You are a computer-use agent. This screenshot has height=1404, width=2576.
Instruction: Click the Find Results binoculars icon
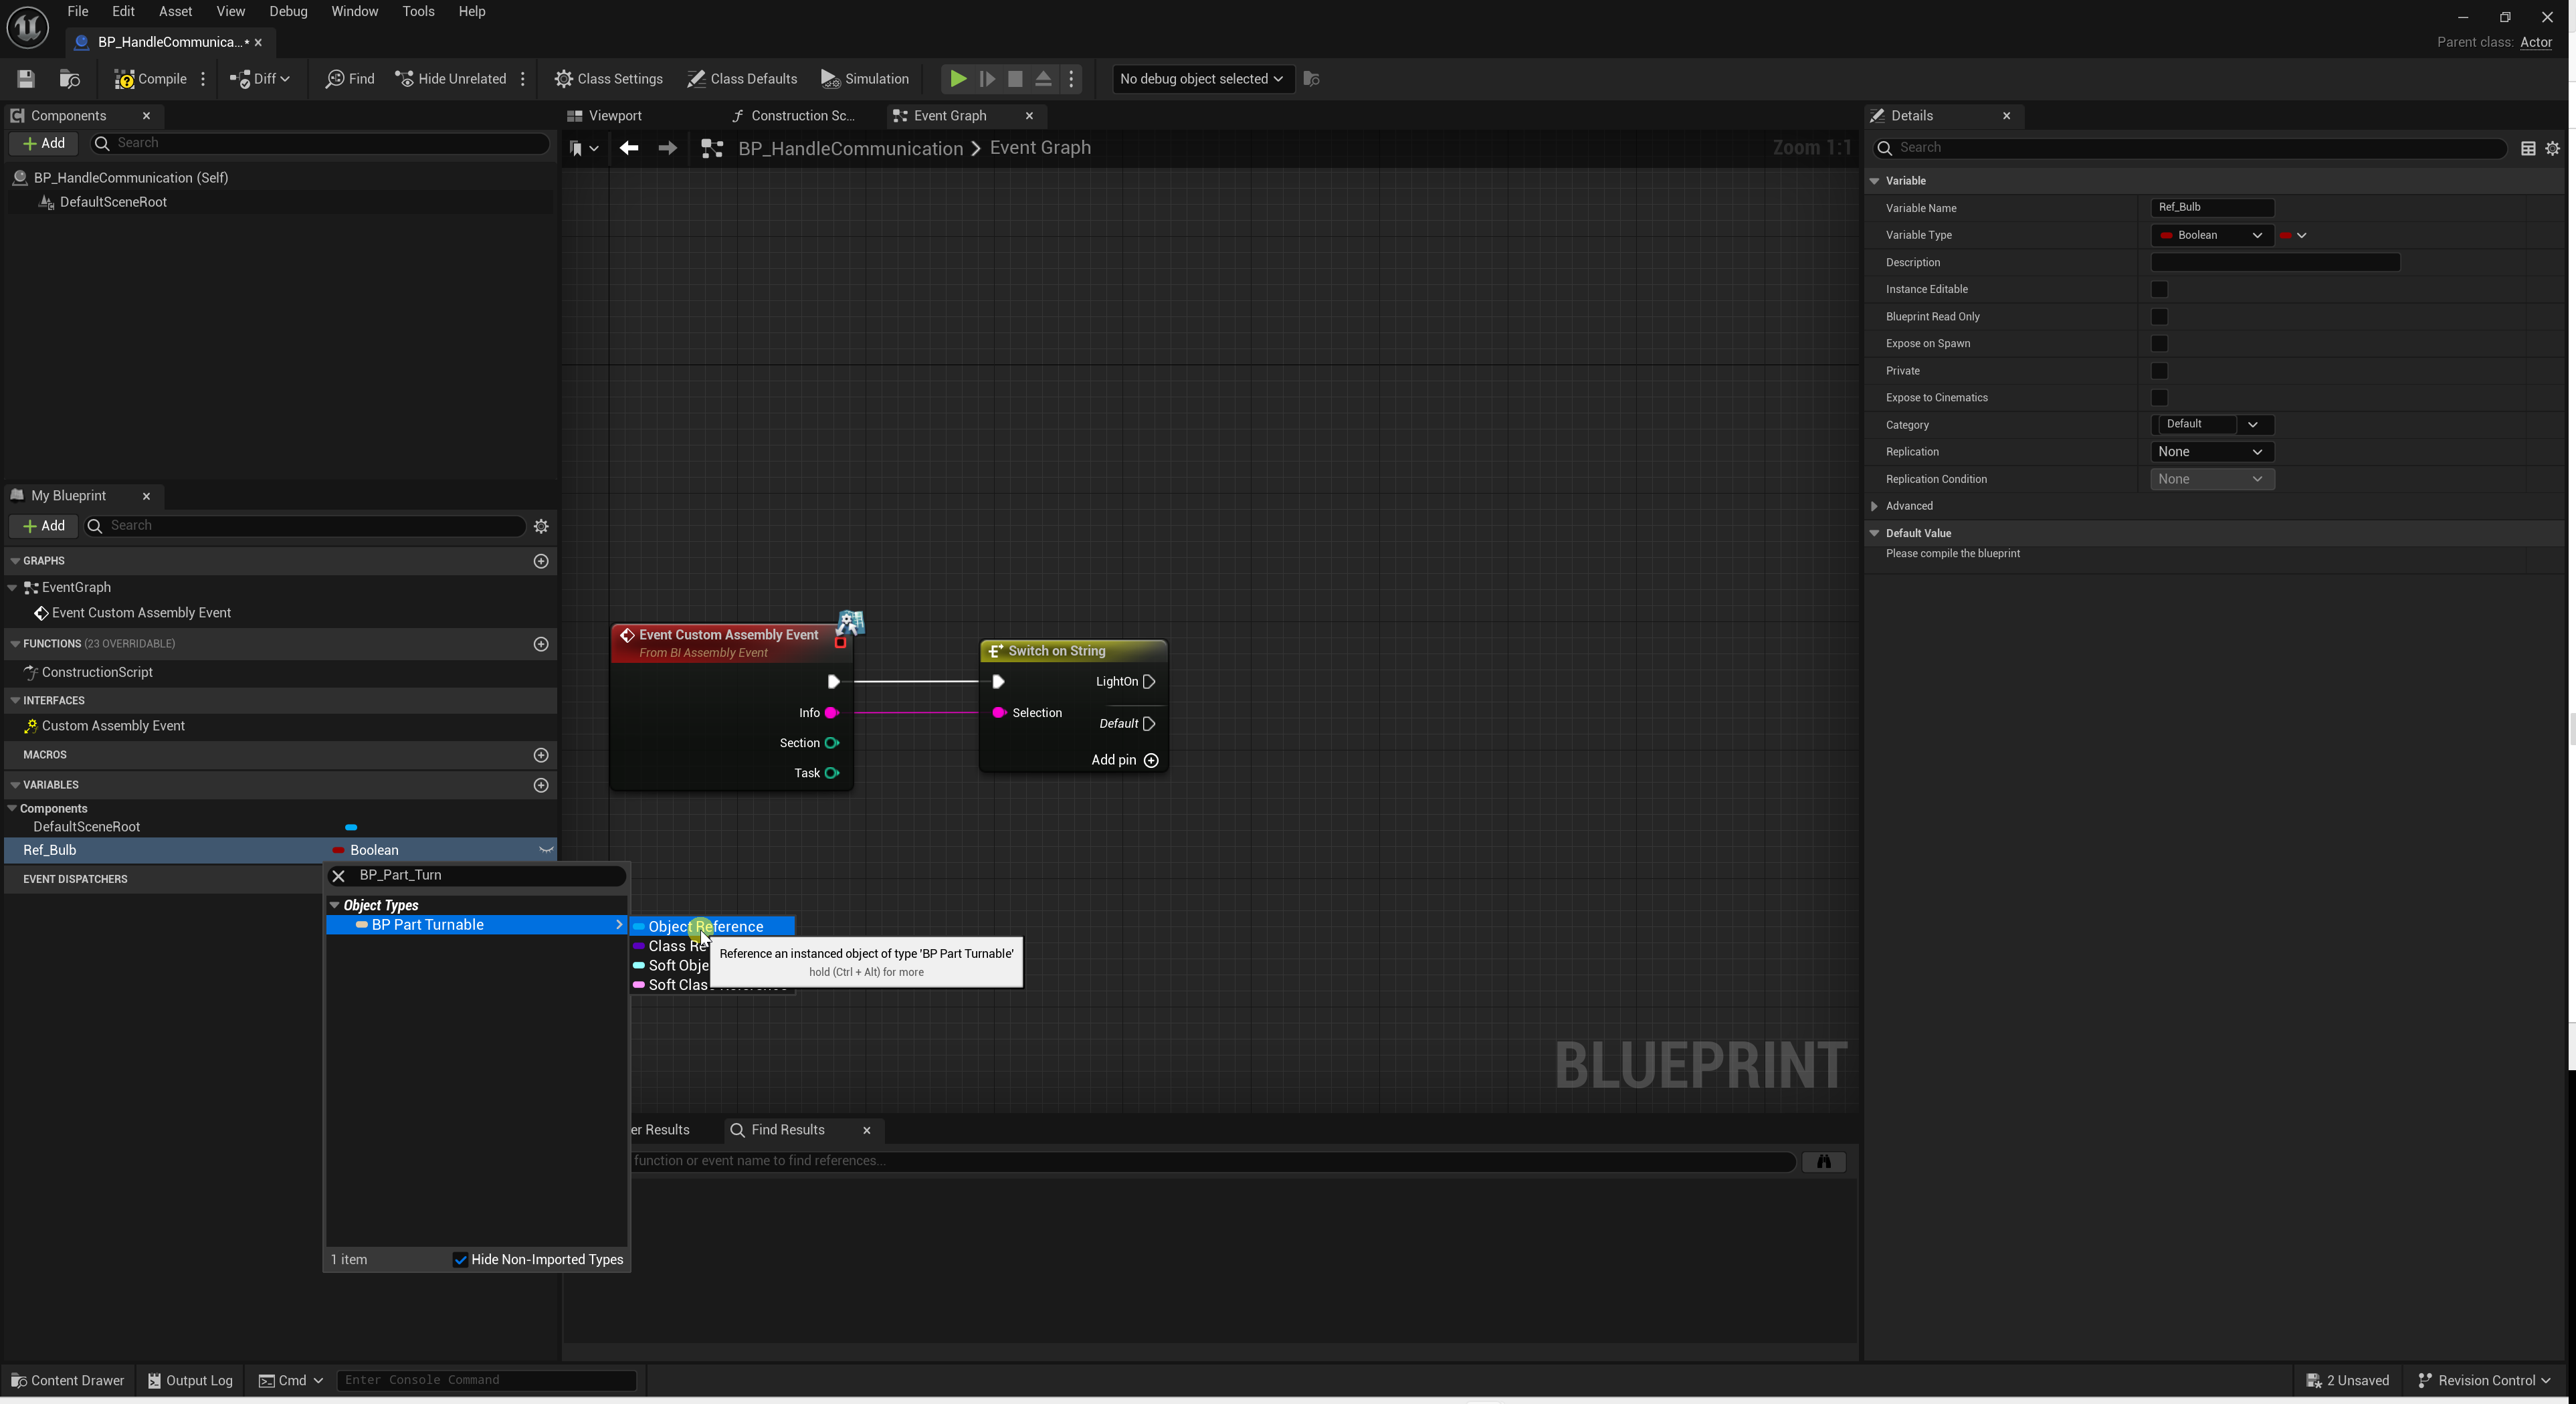coord(1823,1161)
